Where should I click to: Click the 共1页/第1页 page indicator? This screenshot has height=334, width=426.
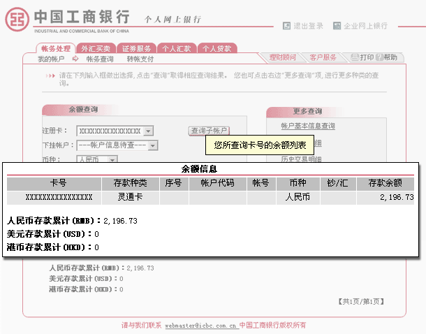(x=361, y=301)
